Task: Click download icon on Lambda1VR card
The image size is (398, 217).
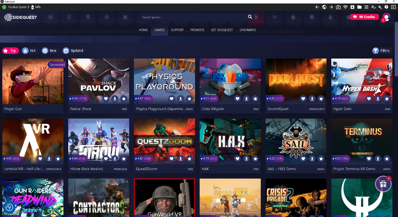Action: (x=49, y=159)
